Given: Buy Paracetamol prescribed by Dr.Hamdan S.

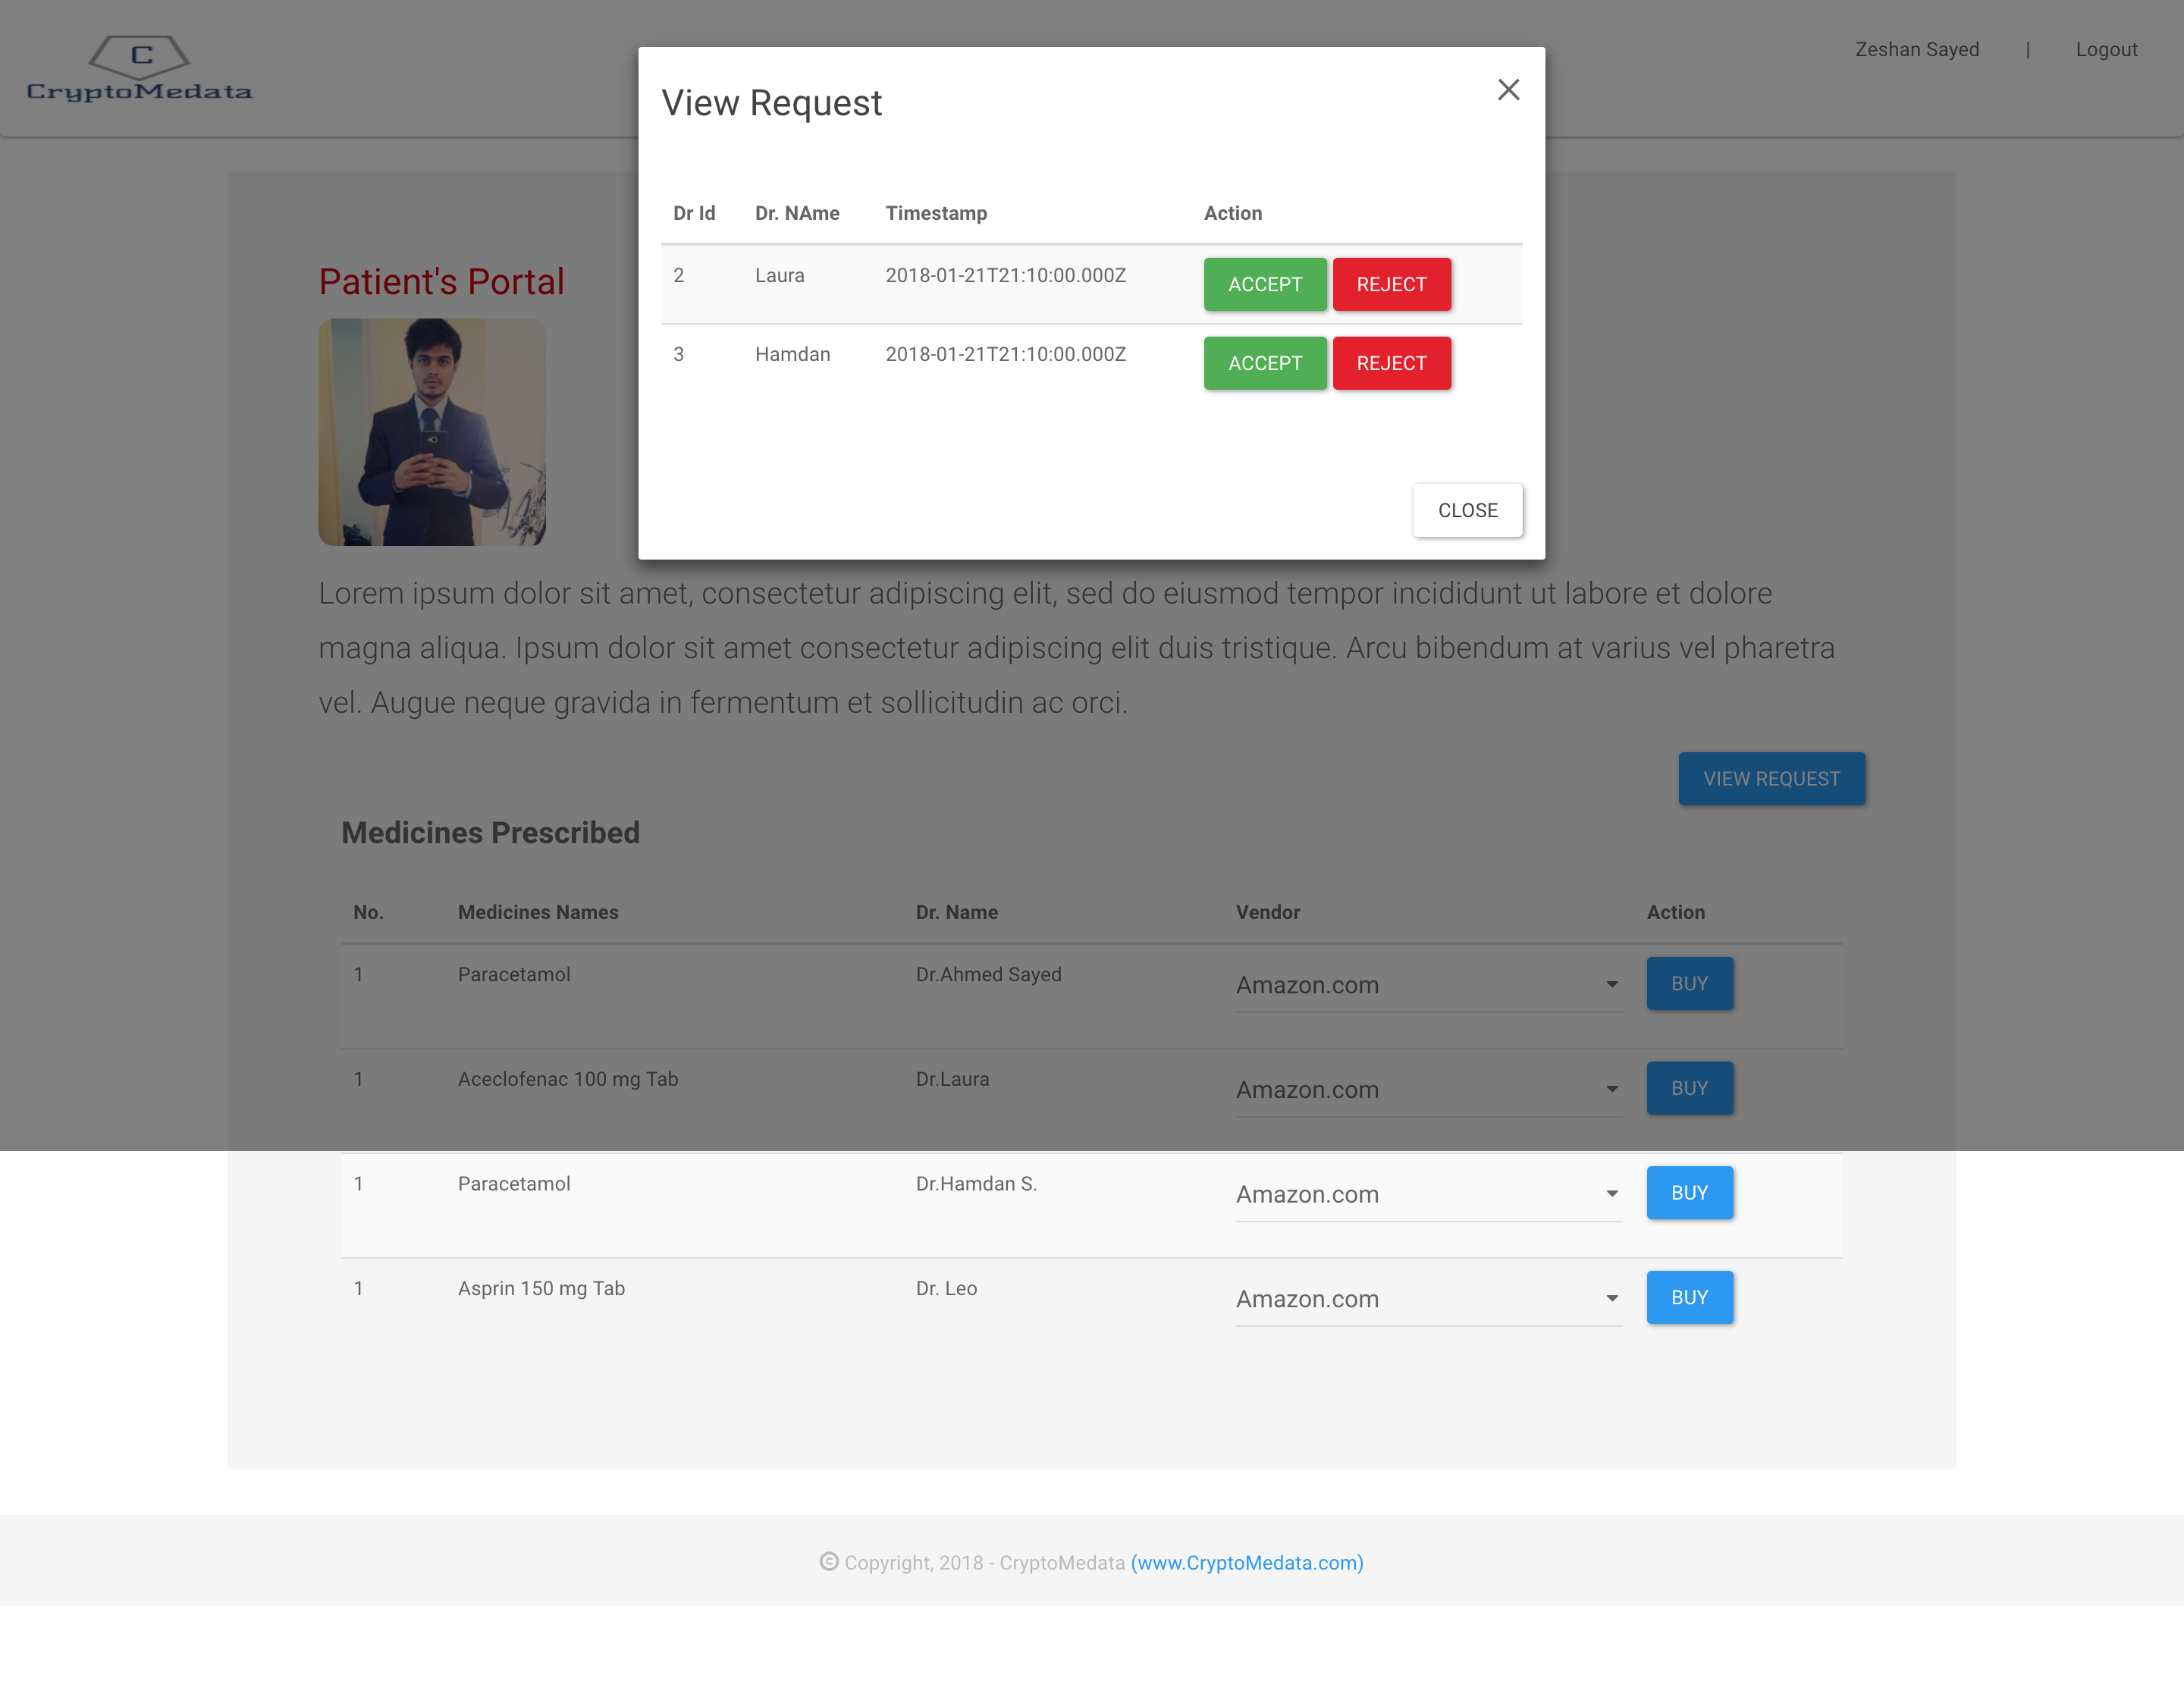Looking at the screenshot, I should pyautogui.click(x=1689, y=1192).
